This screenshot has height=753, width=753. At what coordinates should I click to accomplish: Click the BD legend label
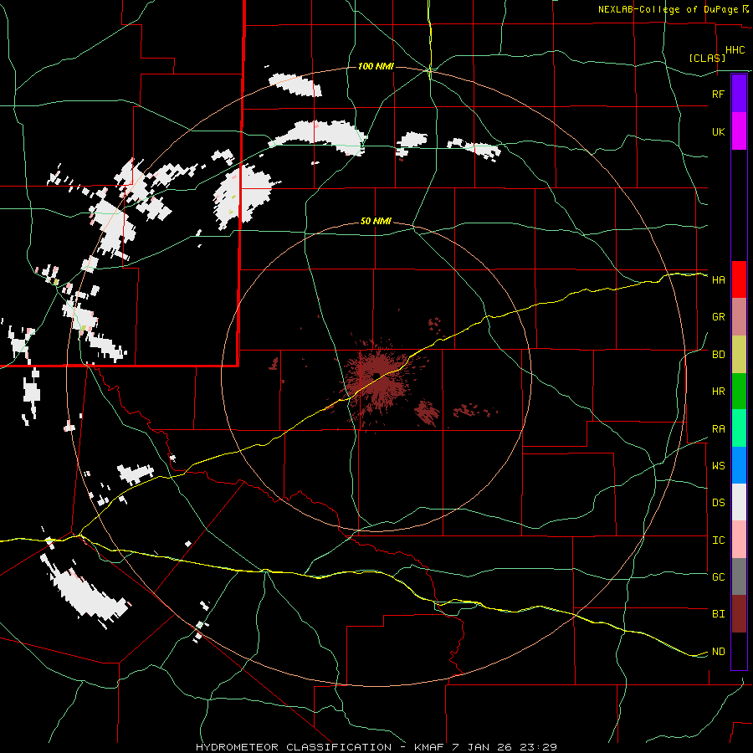[x=719, y=355]
